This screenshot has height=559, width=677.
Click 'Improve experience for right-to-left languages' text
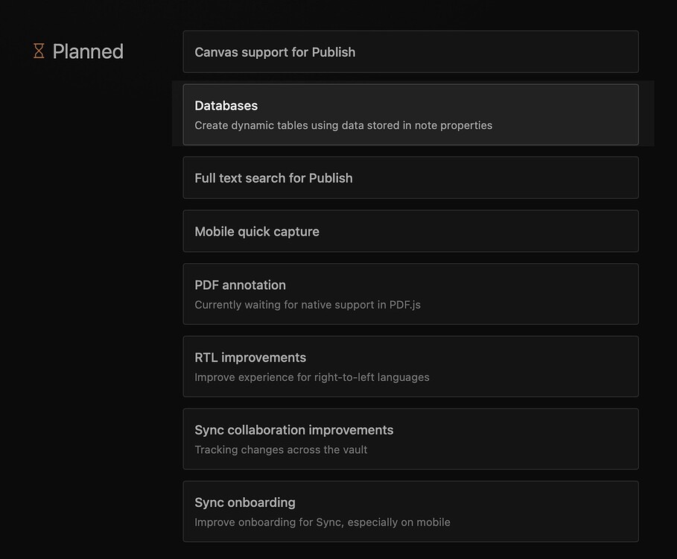click(312, 377)
